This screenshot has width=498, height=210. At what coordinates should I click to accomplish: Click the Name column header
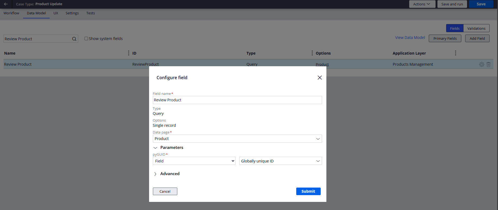(10, 53)
